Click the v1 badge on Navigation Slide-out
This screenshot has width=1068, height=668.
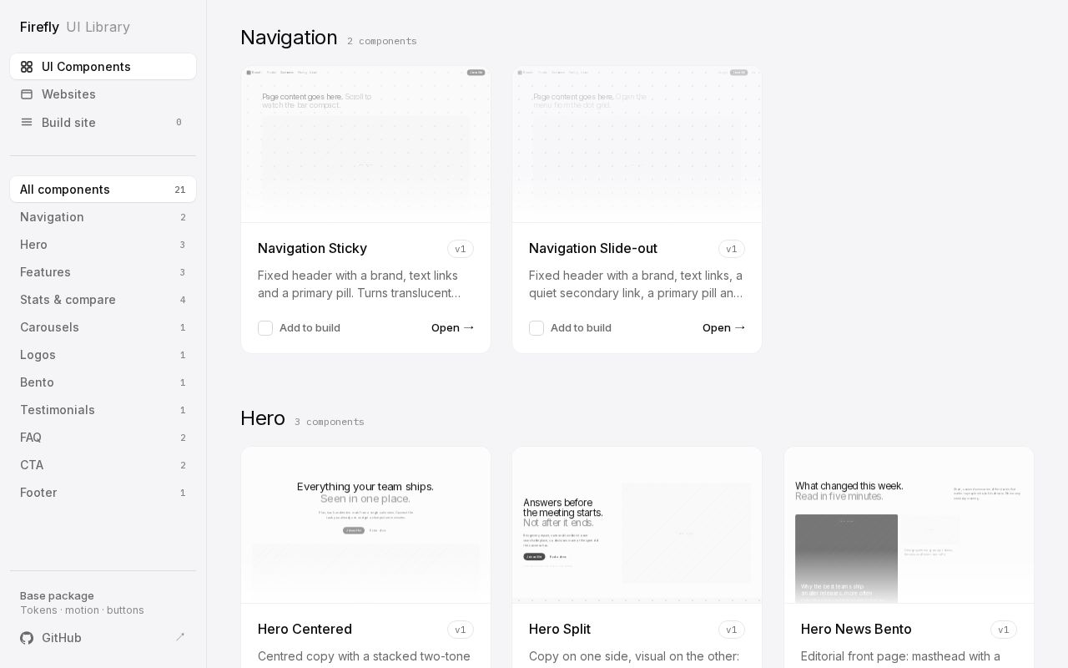click(732, 249)
